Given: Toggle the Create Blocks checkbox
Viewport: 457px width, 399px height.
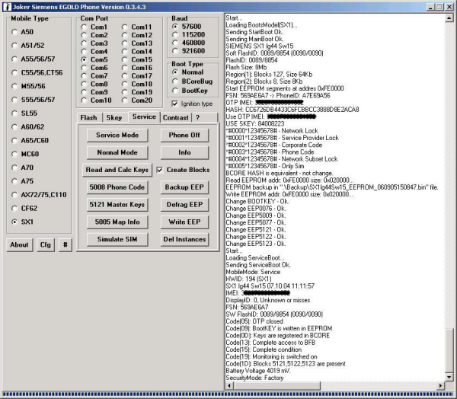Looking at the screenshot, I should click(159, 170).
